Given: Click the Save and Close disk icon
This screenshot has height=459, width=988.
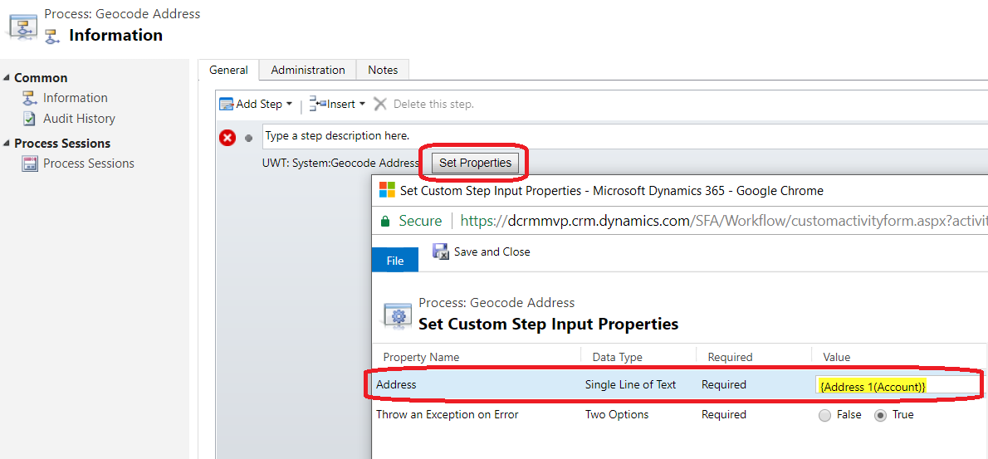Looking at the screenshot, I should coord(440,251).
